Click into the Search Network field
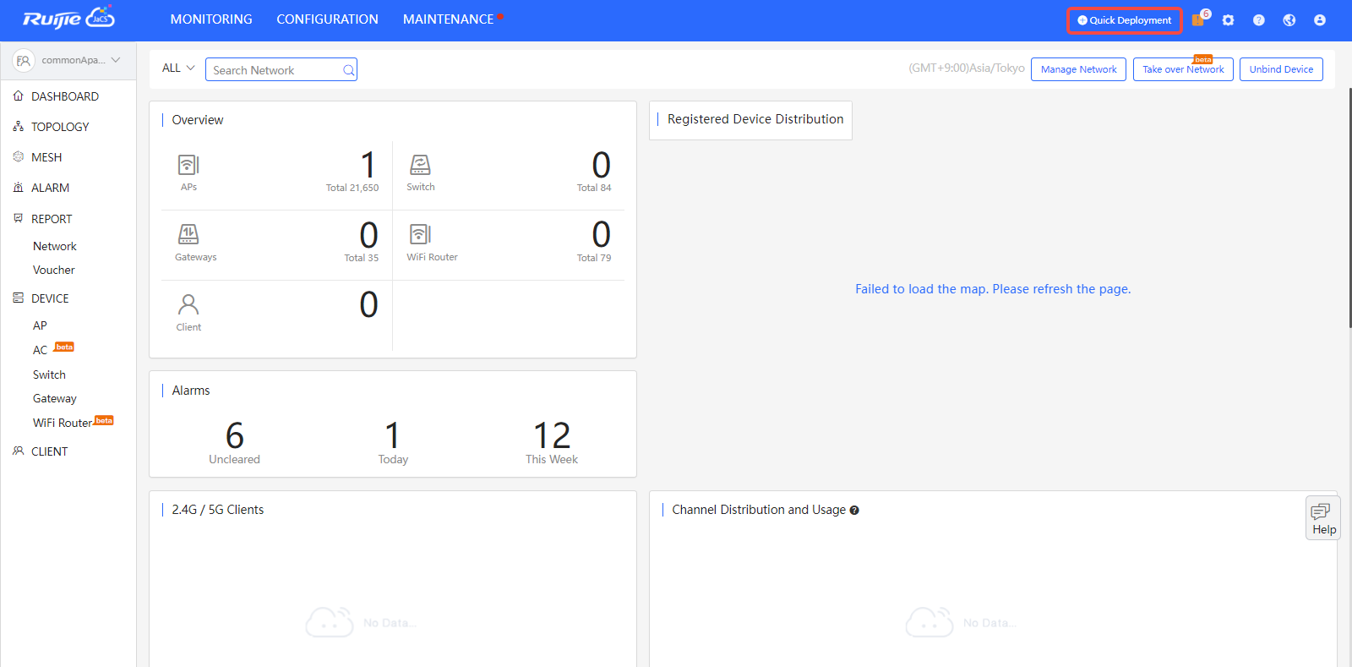This screenshot has height=667, width=1352. (x=275, y=70)
